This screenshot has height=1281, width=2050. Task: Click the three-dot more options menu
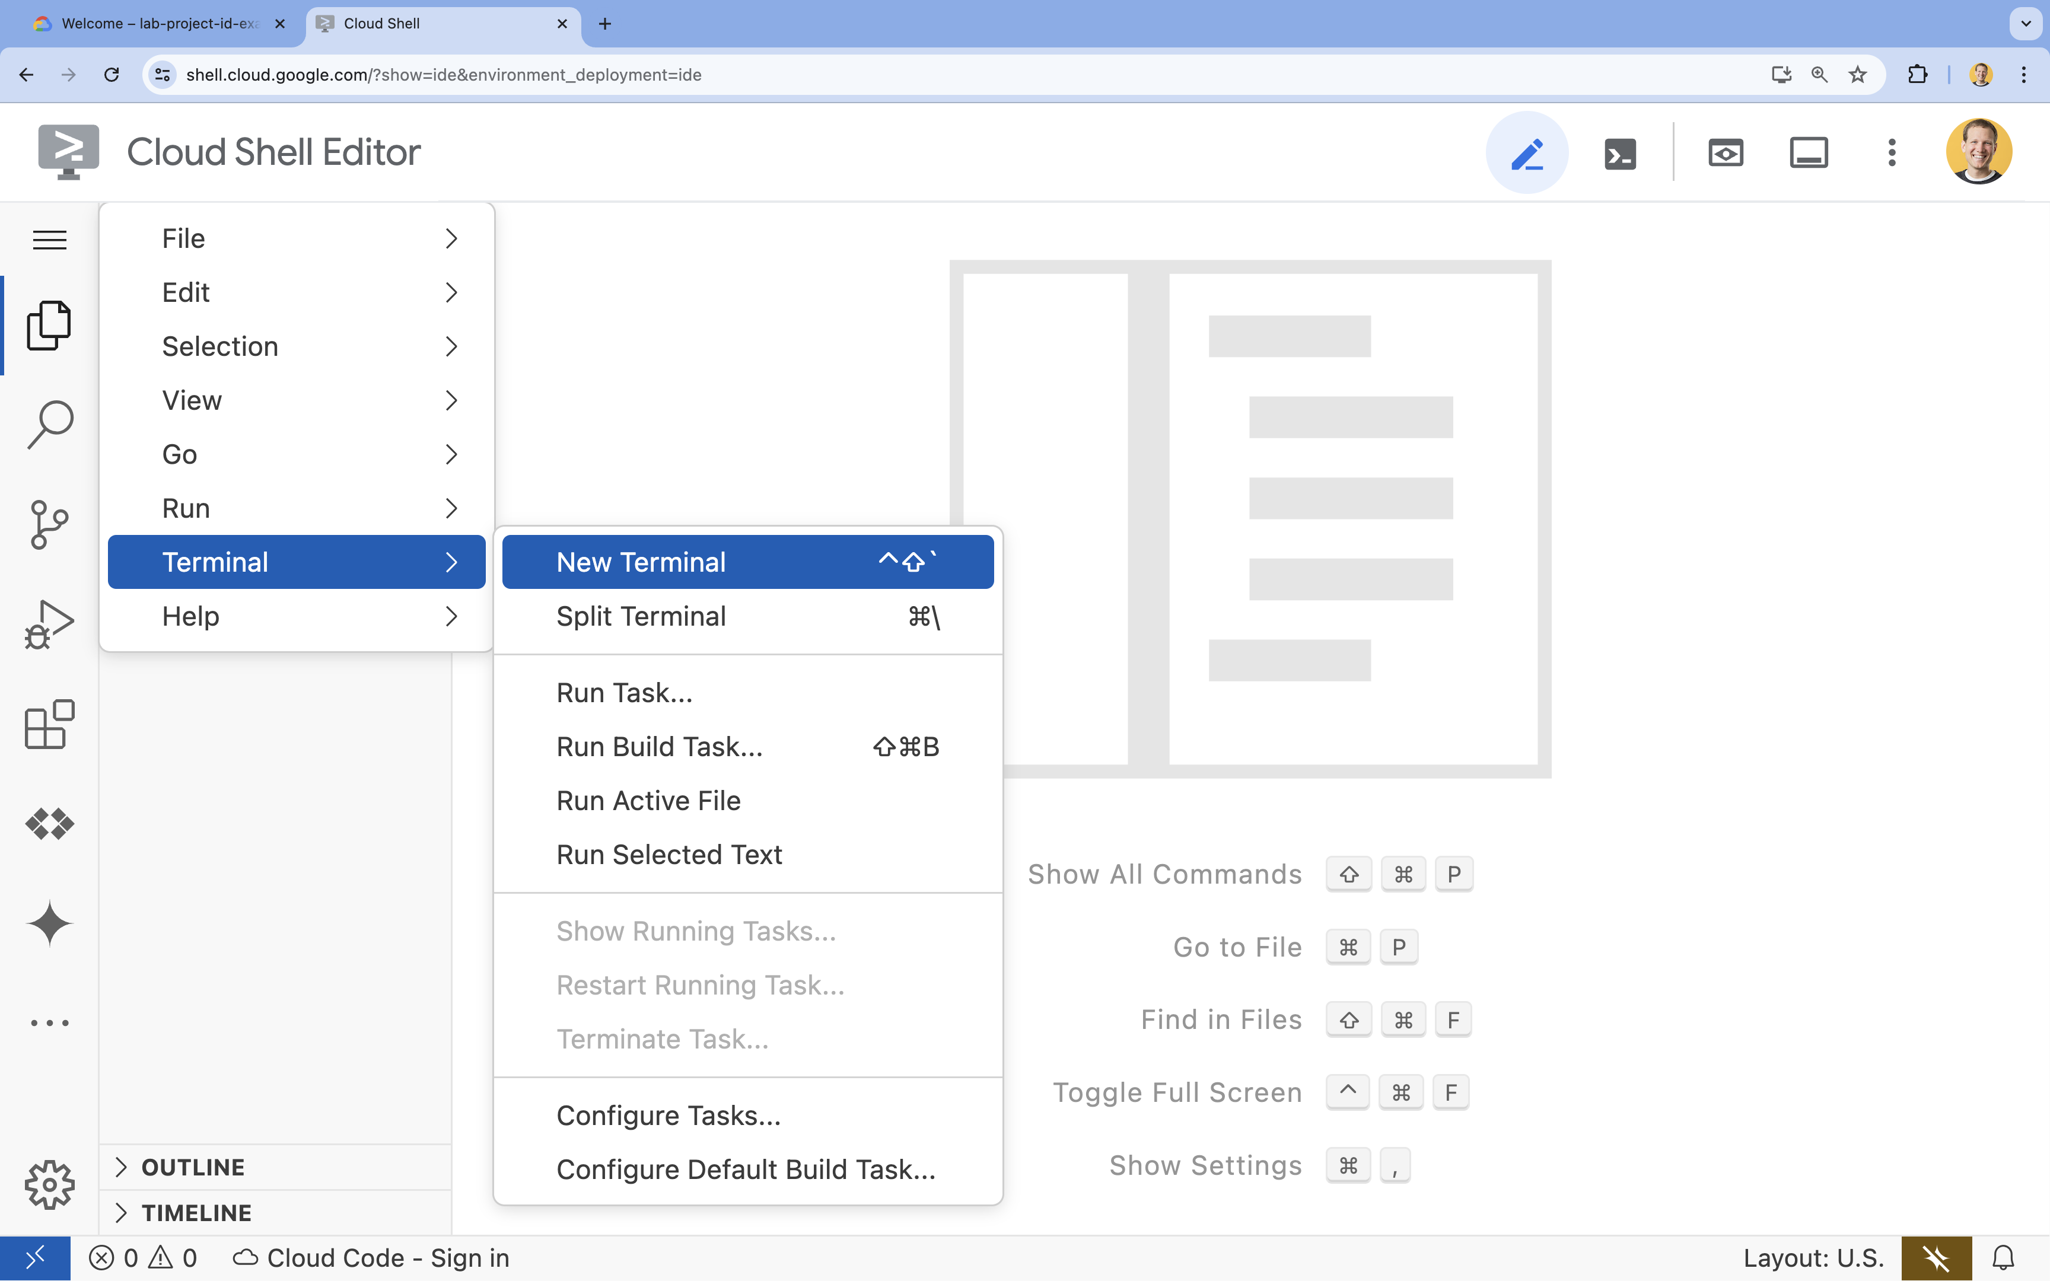[1892, 152]
